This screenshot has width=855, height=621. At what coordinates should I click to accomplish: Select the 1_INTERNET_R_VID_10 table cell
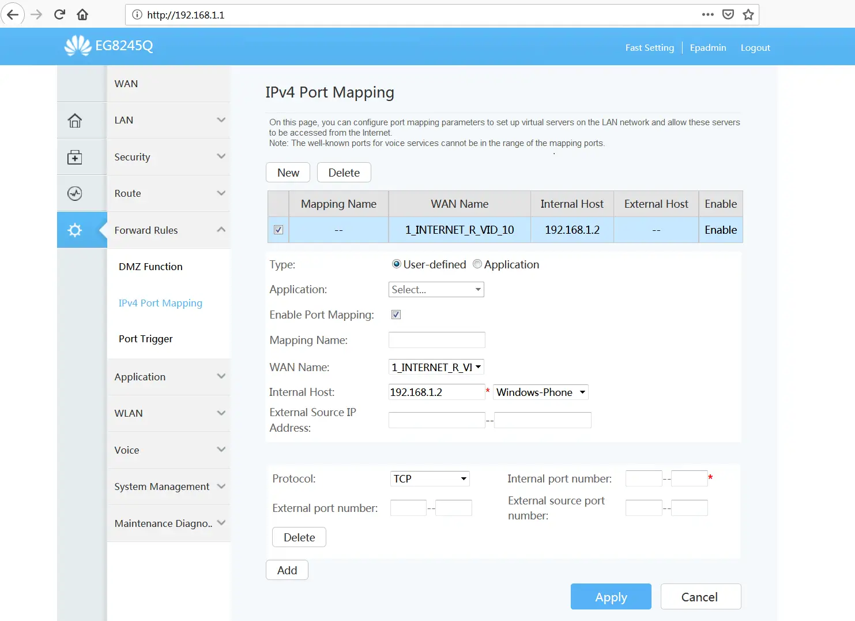coord(459,230)
